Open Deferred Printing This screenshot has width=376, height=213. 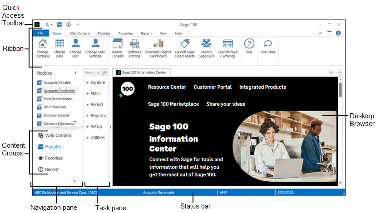tap(134, 44)
